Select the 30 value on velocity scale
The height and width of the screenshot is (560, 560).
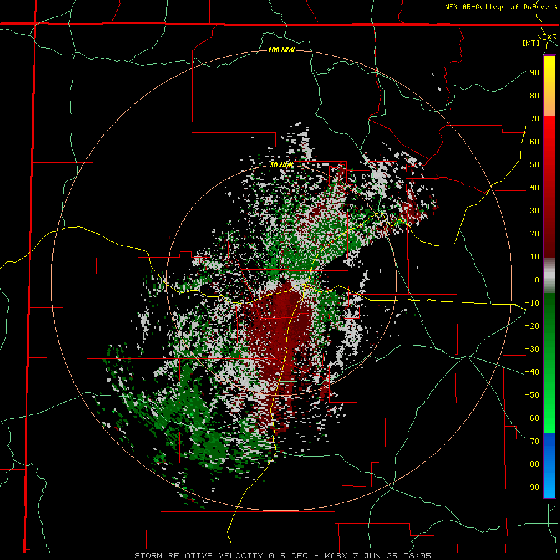(x=534, y=211)
